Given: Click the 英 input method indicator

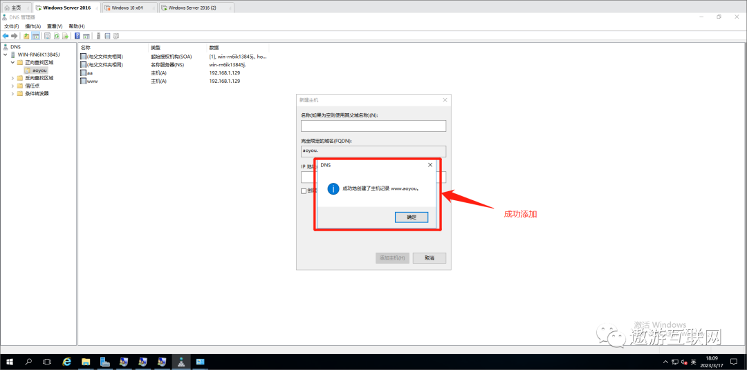Looking at the screenshot, I should point(694,362).
